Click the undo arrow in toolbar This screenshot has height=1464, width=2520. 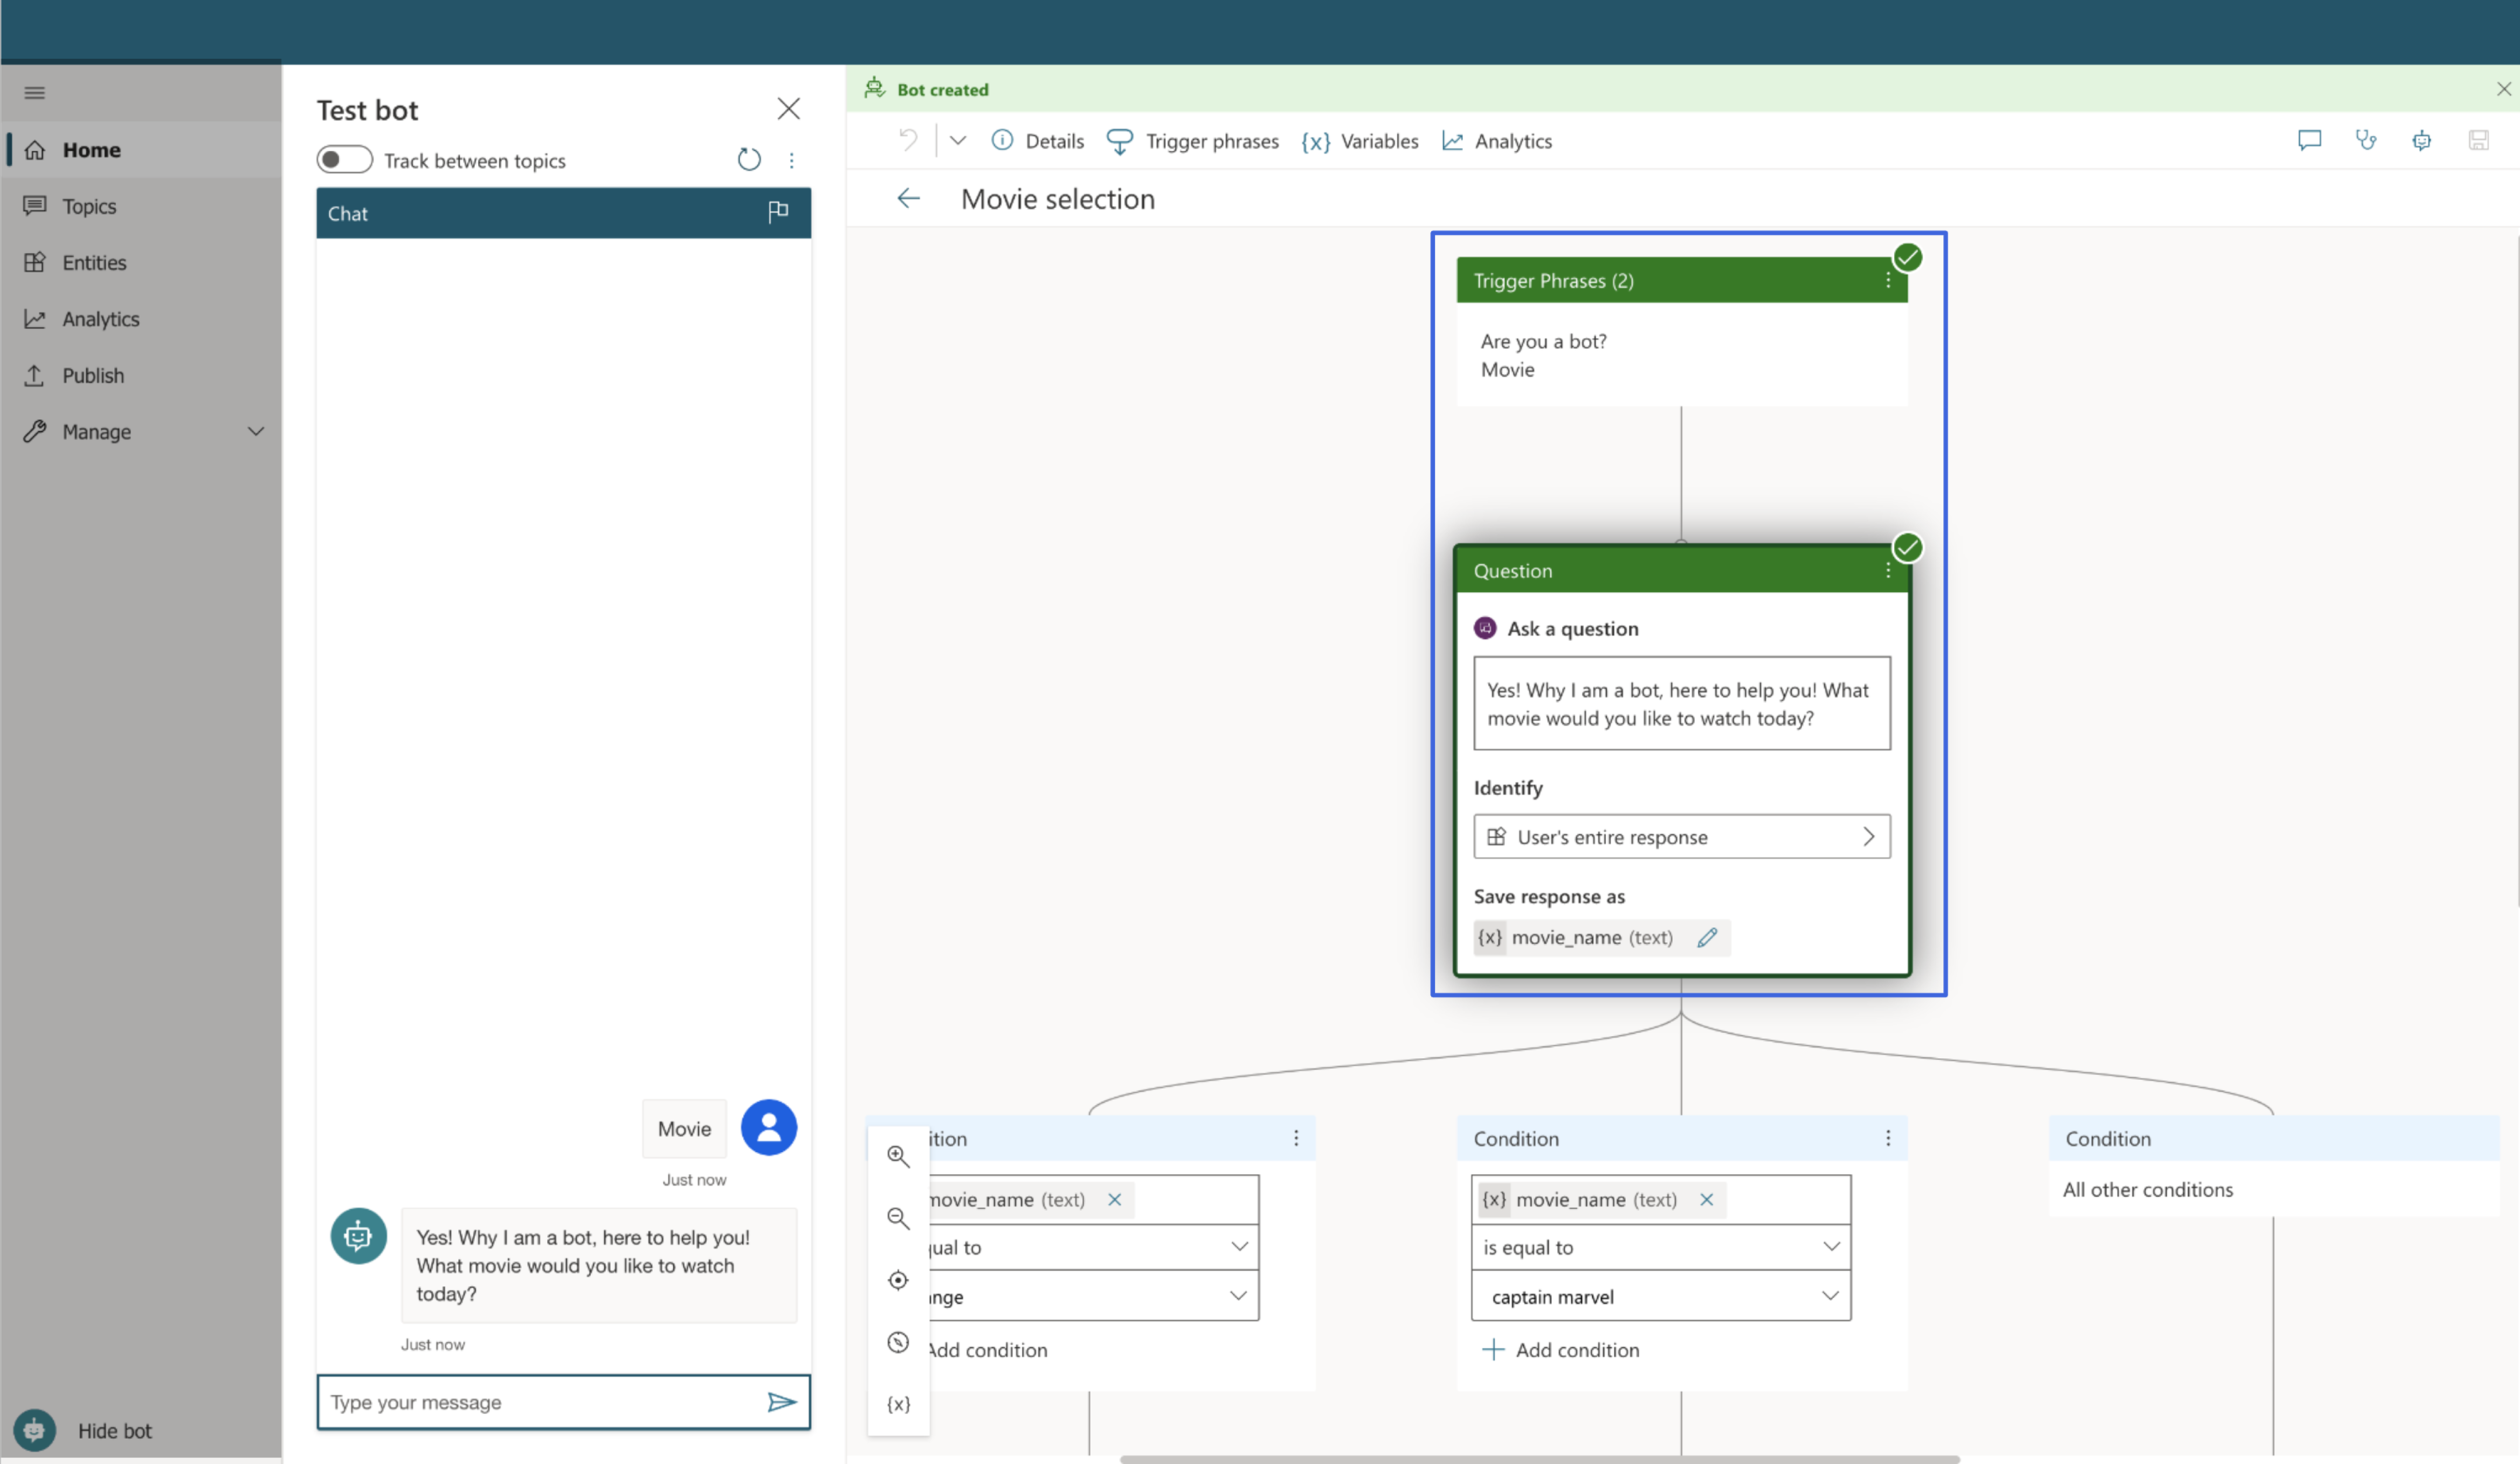tap(908, 141)
